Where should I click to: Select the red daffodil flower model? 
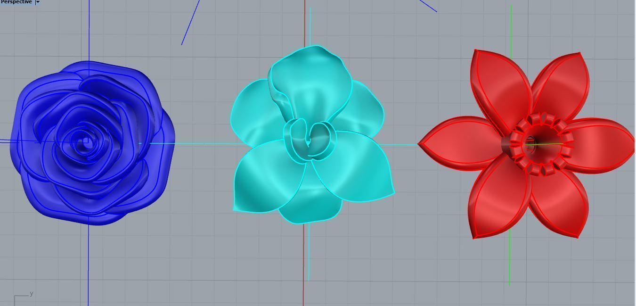pos(527,144)
